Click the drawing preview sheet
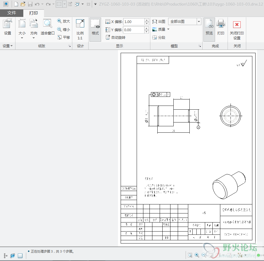 click(188, 148)
